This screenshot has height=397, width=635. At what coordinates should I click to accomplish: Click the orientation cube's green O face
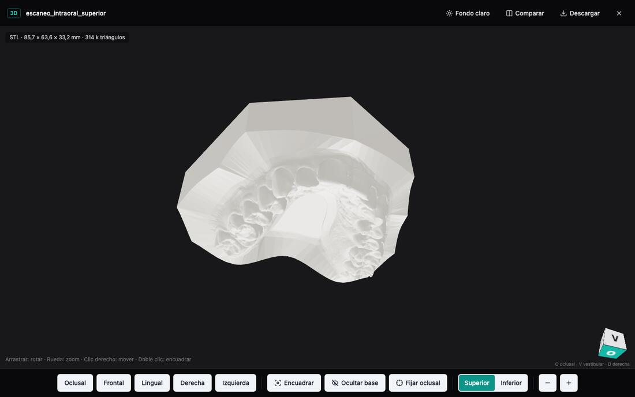coord(611,353)
